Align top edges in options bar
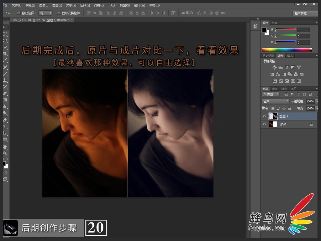The height and width of the screenshot is (241, 321). [89, 13]
